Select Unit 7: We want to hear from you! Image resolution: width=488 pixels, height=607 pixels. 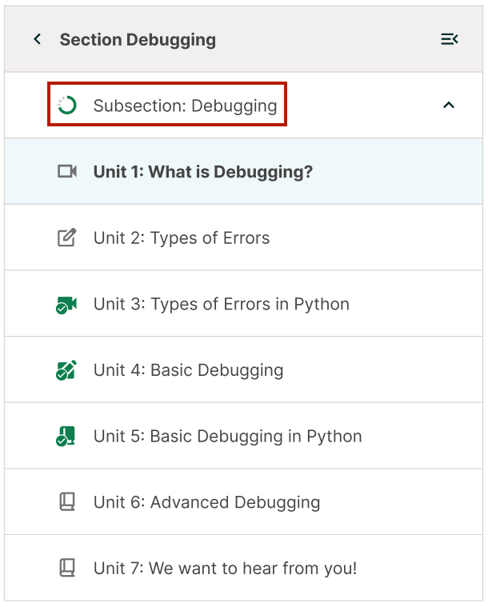point(225,569)
